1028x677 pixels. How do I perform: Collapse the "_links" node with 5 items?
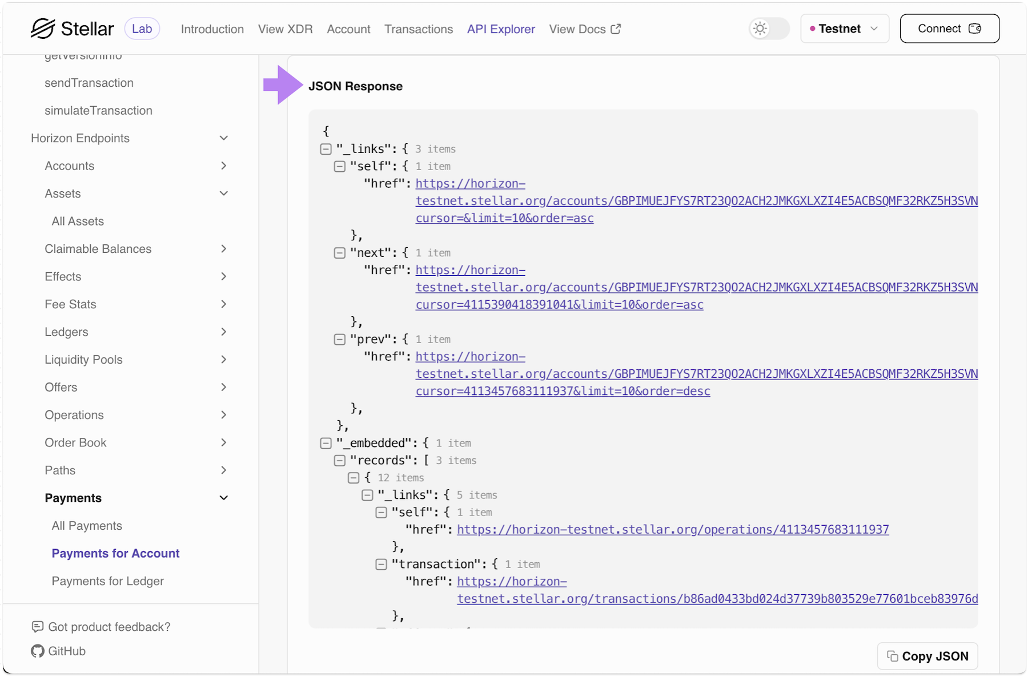[368, 495]
